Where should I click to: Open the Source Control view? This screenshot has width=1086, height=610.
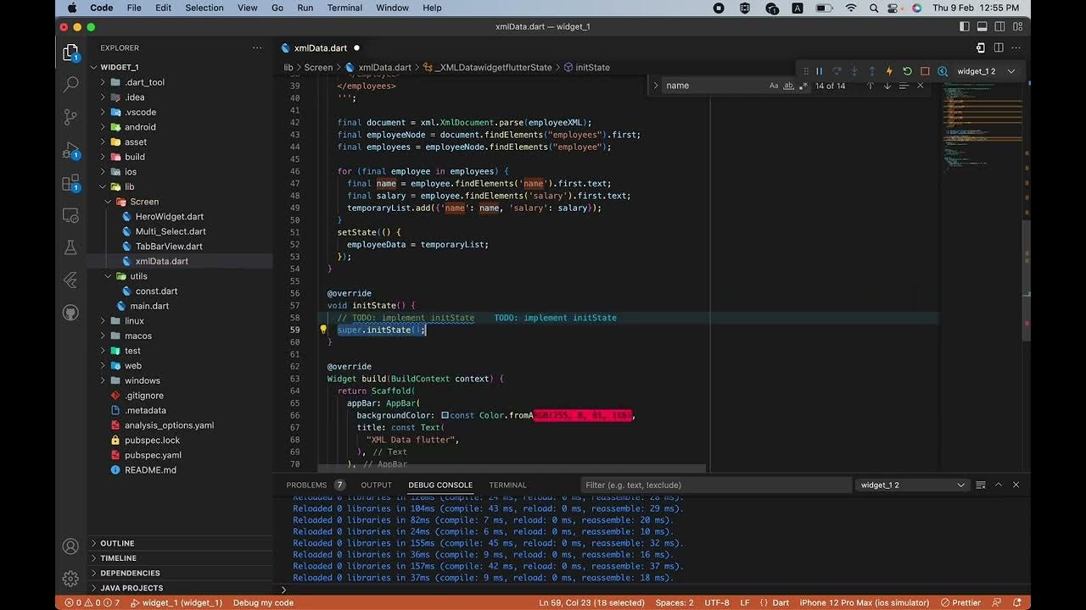pos(71,118)
